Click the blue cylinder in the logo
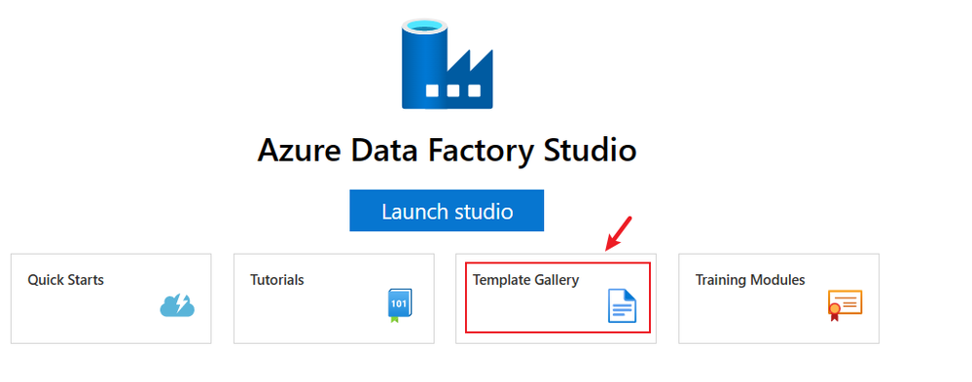The height and width of the screenshot is (382, 972). click(424, 63)
